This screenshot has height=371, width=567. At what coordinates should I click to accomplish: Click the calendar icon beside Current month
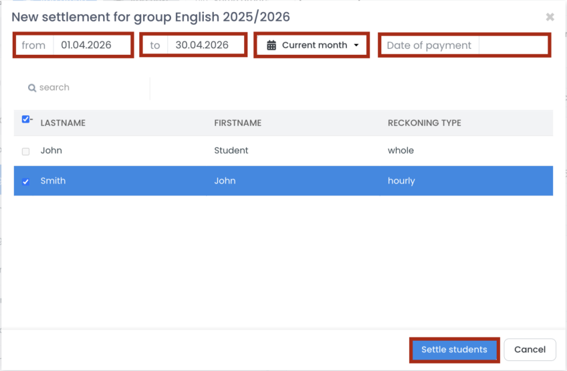(271, 46)
